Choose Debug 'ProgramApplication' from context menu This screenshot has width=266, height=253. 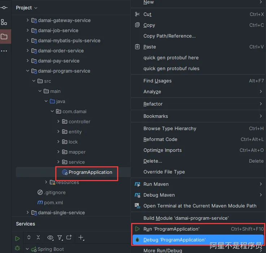coord(174,240)
